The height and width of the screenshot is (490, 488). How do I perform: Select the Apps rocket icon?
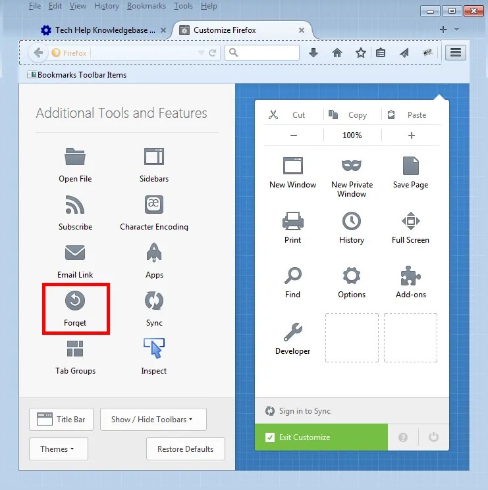tap(154, 252)
